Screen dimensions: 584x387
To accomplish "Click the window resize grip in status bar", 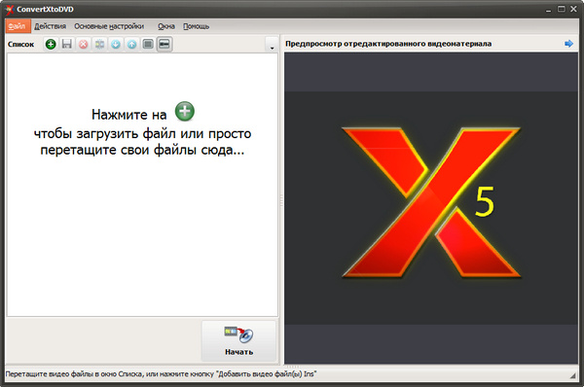I will coord(573,376).
